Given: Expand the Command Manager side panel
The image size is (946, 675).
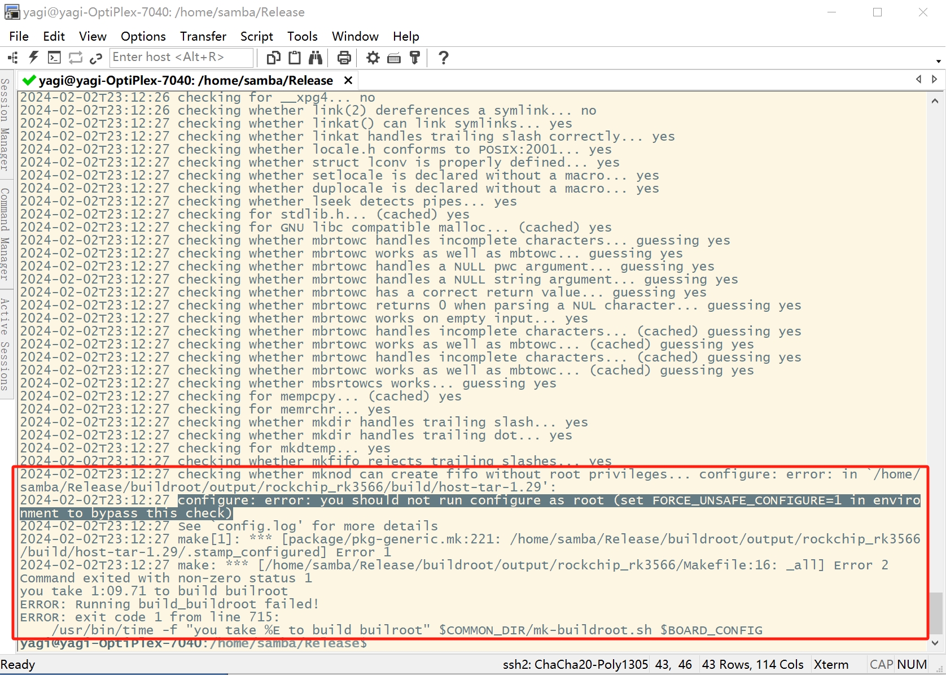Looking at the screenshot, I should pyautogui.click(x=5, y=234).
